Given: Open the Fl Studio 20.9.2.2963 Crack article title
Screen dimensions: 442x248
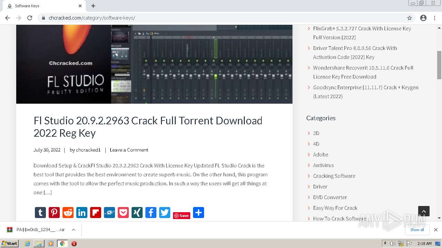Looking at the screenshot, I should [148, 127].
